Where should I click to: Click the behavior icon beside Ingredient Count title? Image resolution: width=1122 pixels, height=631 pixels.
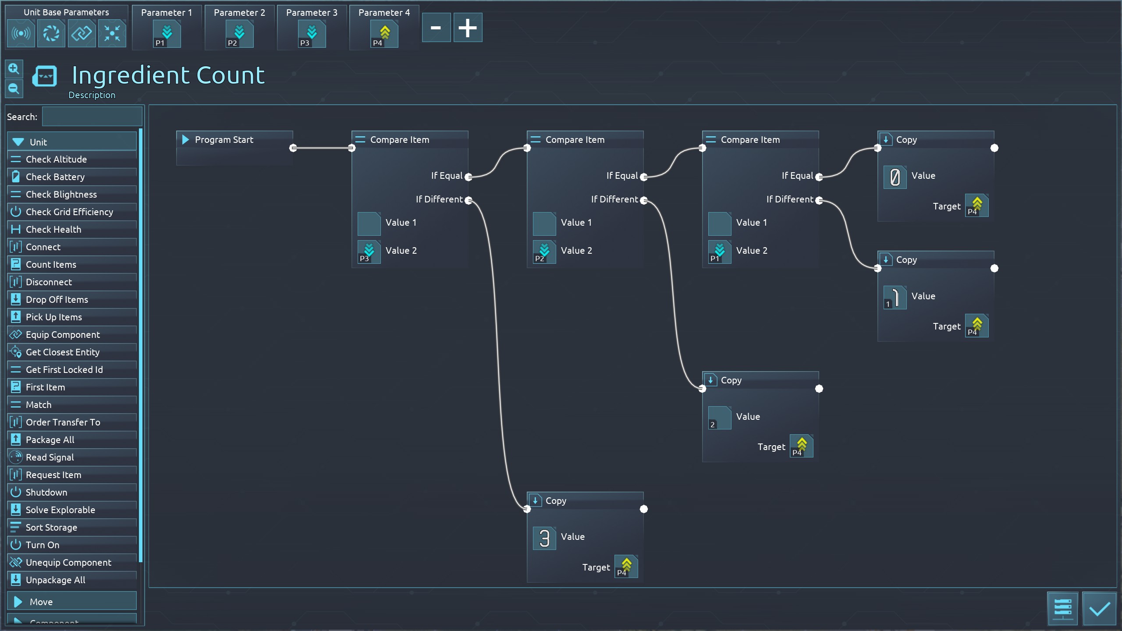coord(45,76)
